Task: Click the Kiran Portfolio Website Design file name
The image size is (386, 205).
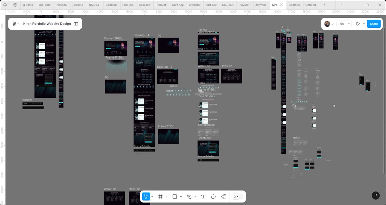Action: click(x=47, y=24)
